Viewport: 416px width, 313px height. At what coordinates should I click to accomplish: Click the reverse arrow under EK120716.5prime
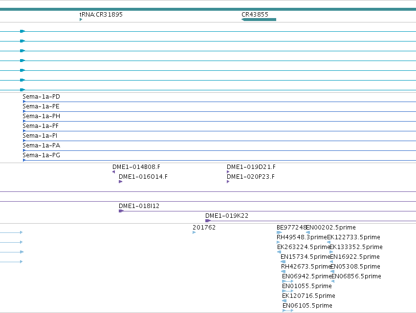point(284,301)
